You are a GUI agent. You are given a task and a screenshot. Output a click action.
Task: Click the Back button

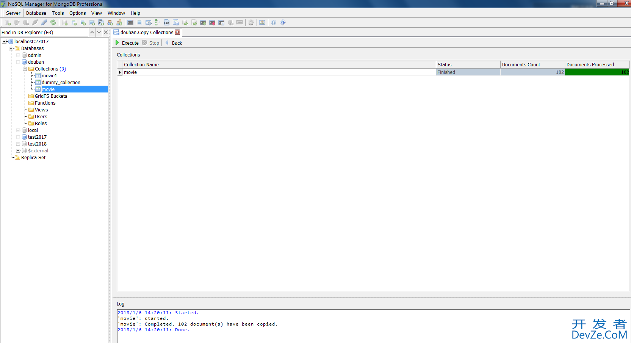tap(174, 43)
